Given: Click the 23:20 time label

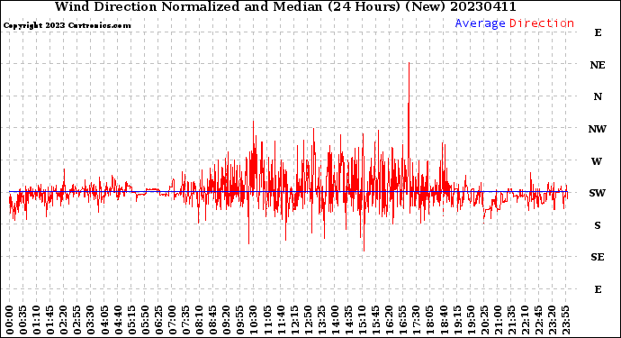Looking at the screenshot, I should tap(552, 320).
